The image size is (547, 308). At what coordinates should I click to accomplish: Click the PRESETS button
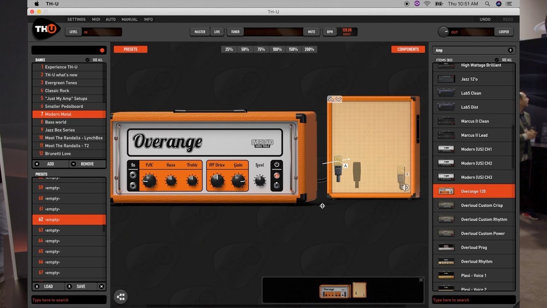coord(130,49)
